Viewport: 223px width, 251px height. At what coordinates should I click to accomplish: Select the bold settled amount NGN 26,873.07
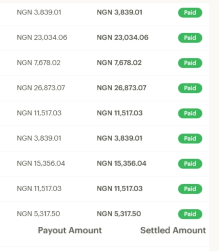[121, 88]
